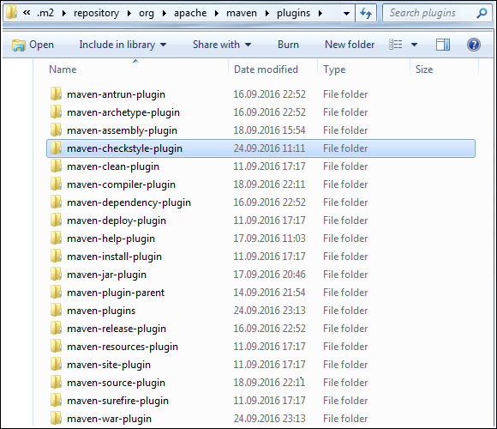Expand arrow after repository in breadcrumb
Image resolution: width=497 pixels, height=429 pixels.
click(x=129, y=14)
